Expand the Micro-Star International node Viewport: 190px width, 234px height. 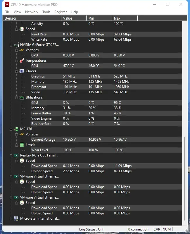click(11, 219)
